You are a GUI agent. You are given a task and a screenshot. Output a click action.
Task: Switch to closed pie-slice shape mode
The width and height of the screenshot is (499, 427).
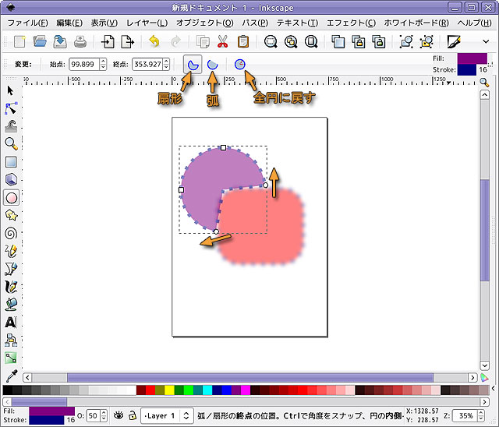(190, 64)
